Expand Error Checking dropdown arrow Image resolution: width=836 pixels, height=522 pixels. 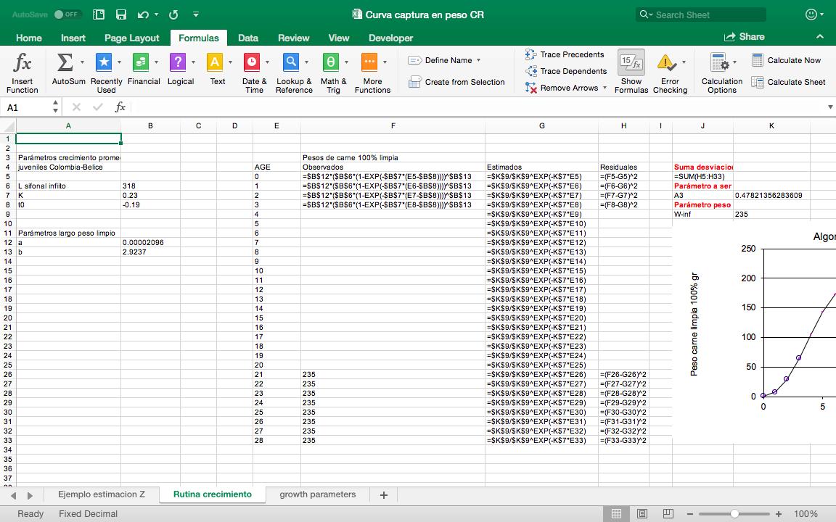(684, 62)
